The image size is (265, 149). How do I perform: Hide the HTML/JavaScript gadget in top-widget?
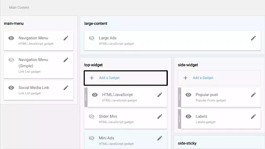click(95, 95)
